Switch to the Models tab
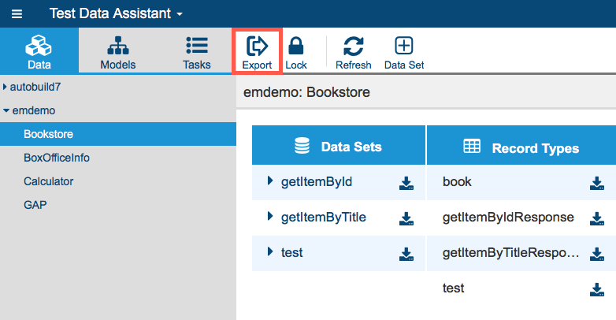Image resolution: width=616 pixels, height=320 pixels. [118, 53]
